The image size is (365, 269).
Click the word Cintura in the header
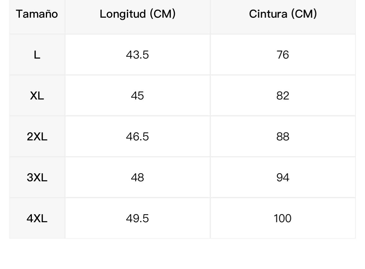click(x=268, y=14)
